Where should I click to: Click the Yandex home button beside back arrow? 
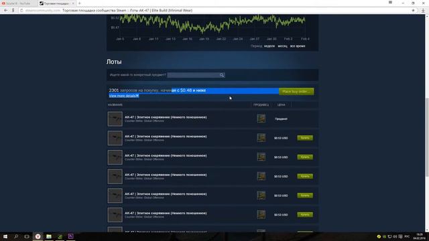pyautogui.click(x=13, y=11)
